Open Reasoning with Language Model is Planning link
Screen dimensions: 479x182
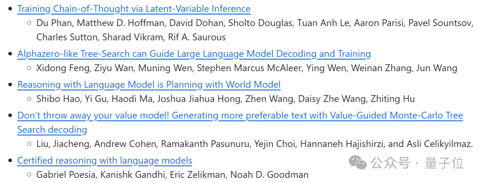click(149, 85)
